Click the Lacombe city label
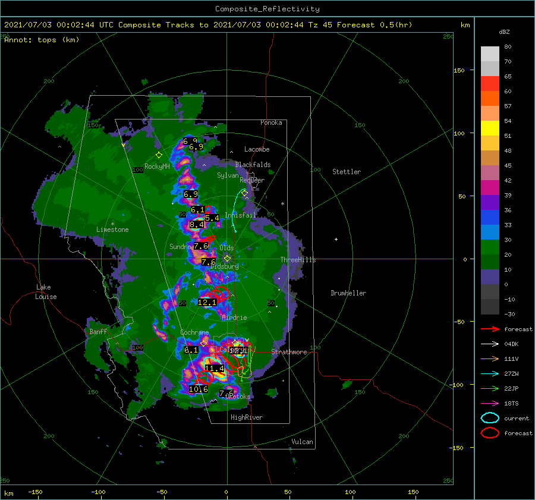This screenshot has width=535, height=500. pos(257,149)
